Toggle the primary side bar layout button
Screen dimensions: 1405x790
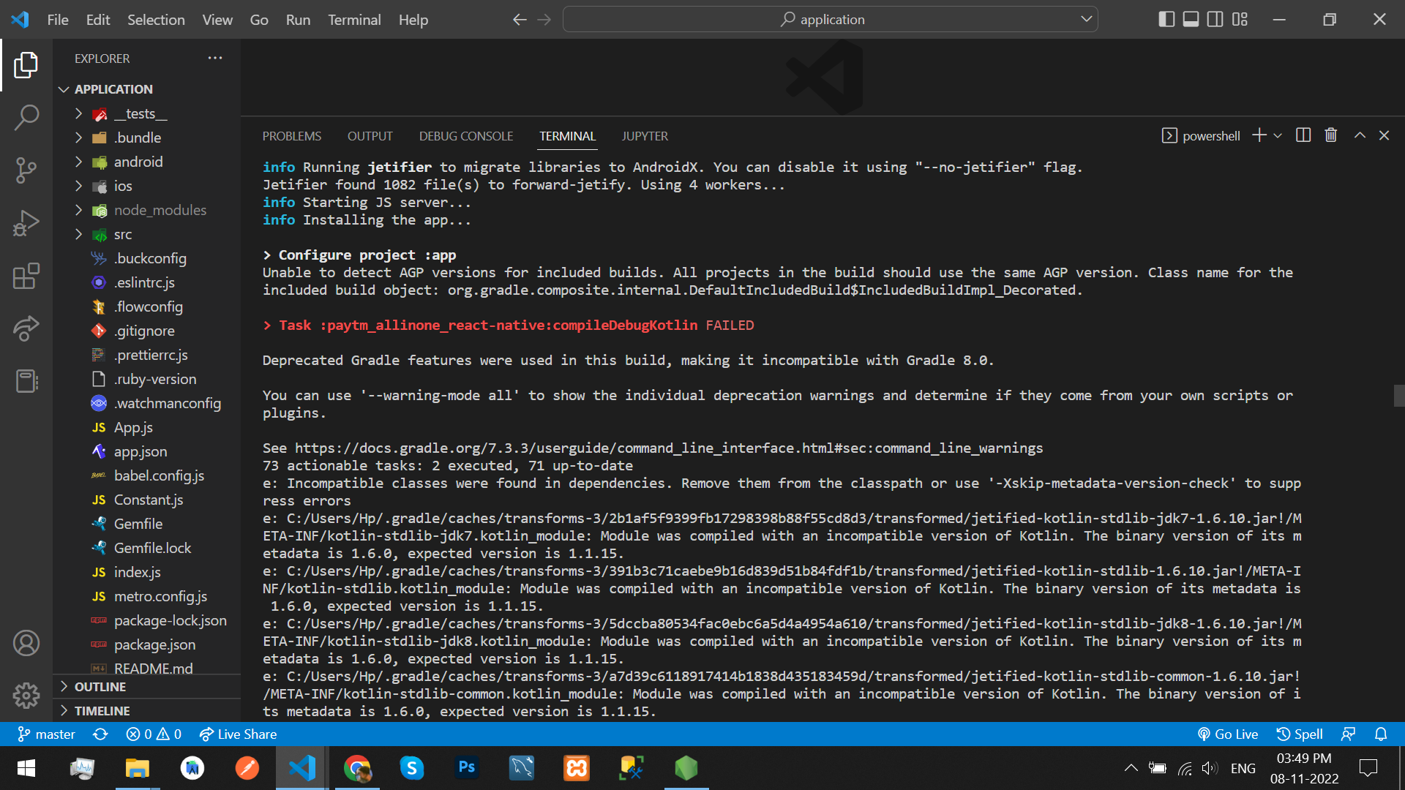pos(1167,20)
